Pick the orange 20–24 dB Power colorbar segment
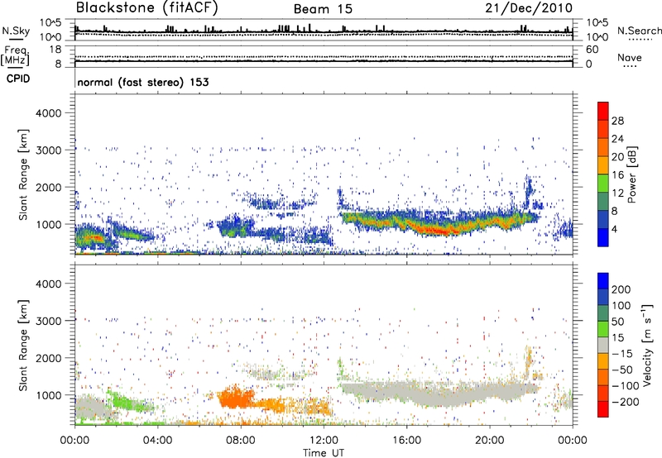Screen dimensions: 662x458 point(603,147)
